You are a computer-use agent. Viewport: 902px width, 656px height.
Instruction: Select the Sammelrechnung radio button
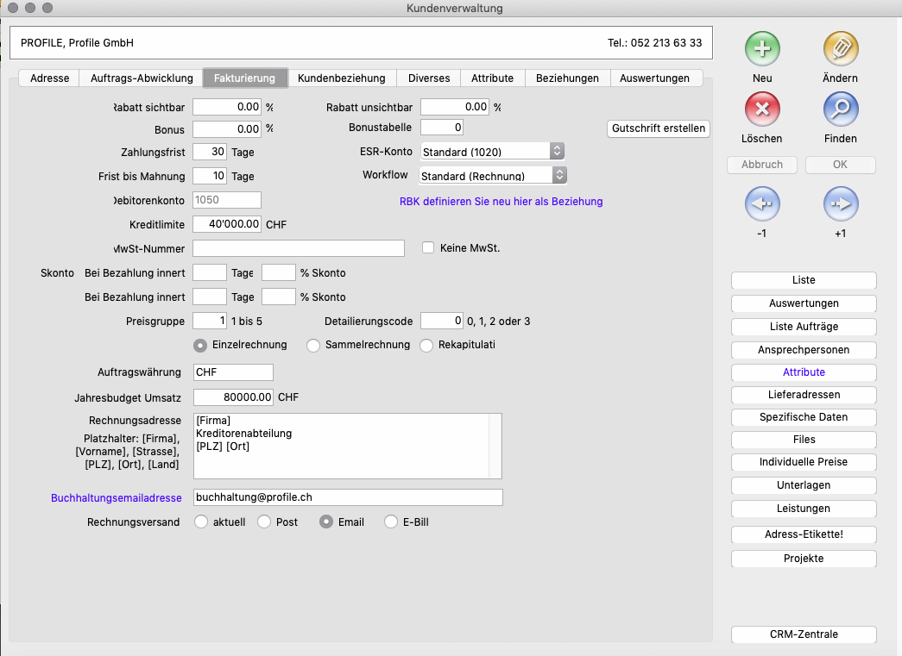pos(313,346)
